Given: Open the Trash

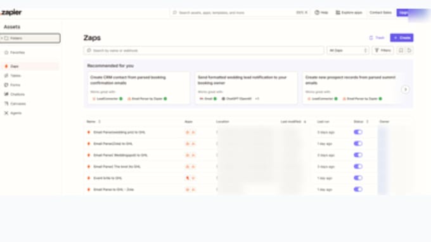Looking at the screenshot, I should pyautogui.click(x=376, y=38).
